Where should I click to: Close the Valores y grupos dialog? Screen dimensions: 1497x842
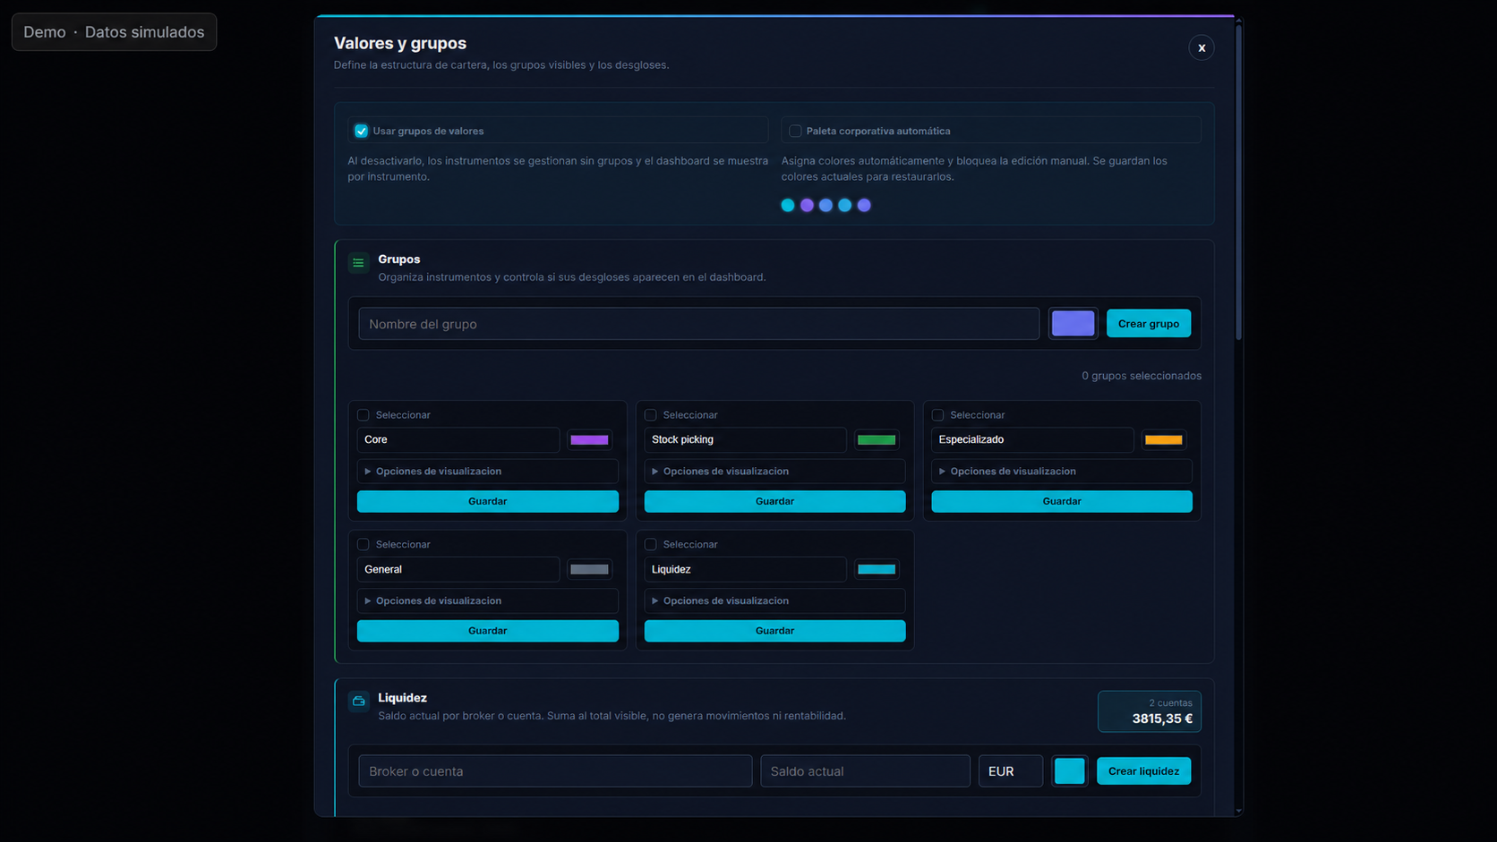coord(1201,47)
